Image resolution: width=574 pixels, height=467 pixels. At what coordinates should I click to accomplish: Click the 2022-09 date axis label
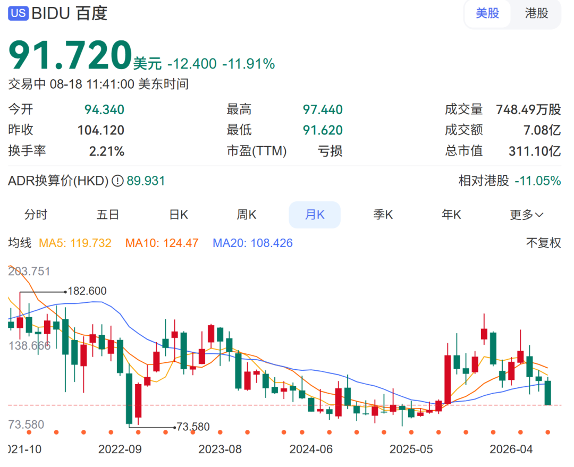pos(120,449)
